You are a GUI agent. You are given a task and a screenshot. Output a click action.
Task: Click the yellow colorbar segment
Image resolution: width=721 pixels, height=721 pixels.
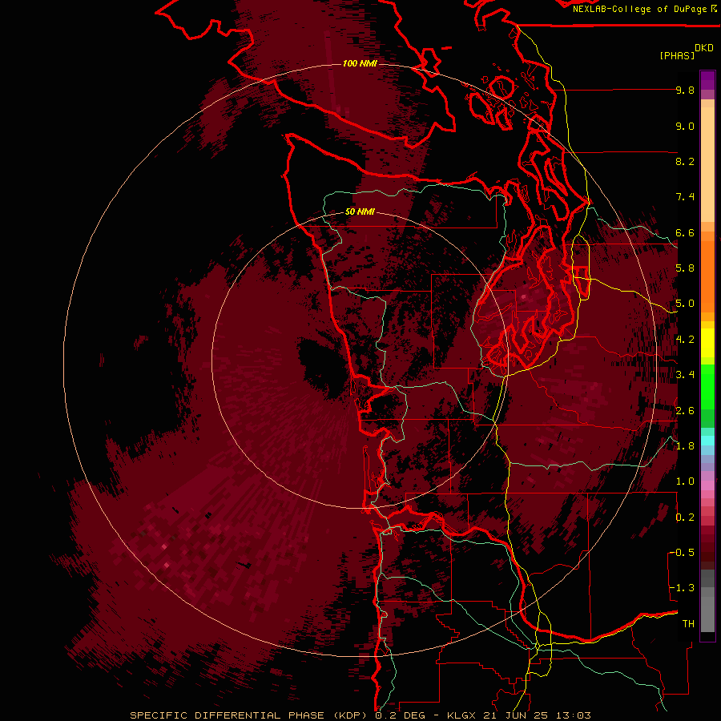coord(707,343)
